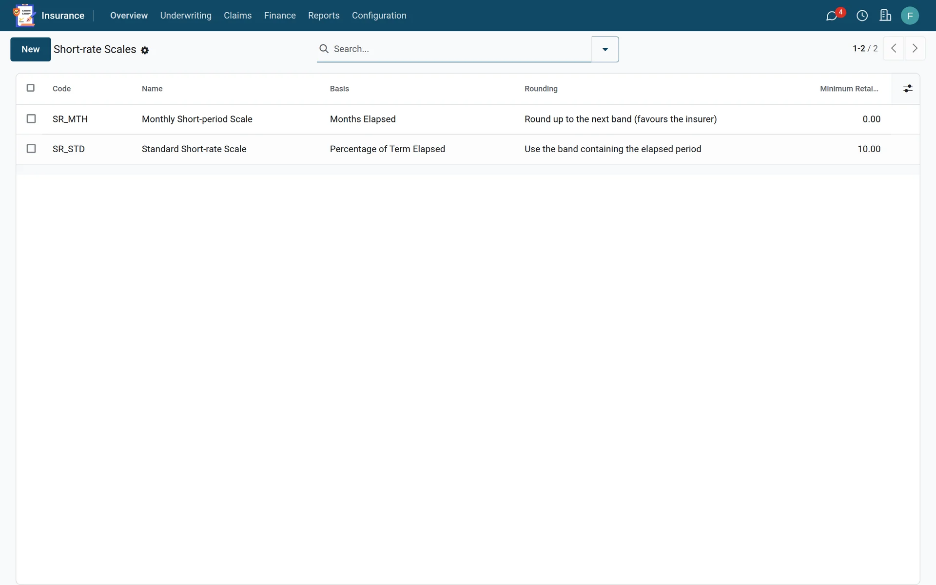Click the Percentage of Term Elapsed cell

(388, 149)
